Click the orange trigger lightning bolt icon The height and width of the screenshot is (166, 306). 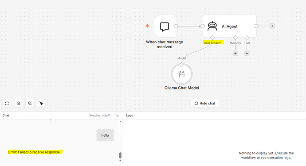147,26
